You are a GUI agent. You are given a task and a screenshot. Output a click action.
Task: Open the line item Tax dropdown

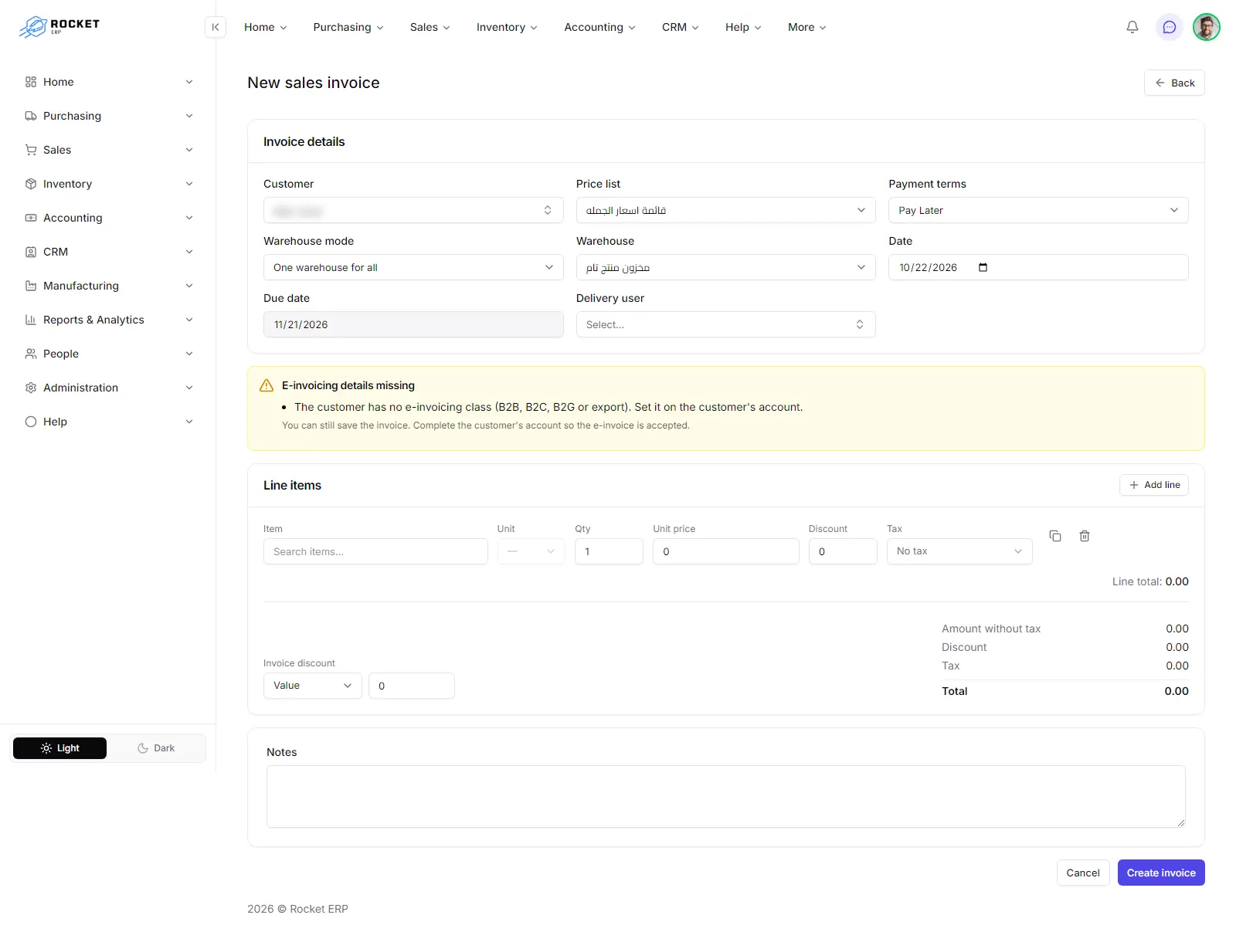[959, 551]
